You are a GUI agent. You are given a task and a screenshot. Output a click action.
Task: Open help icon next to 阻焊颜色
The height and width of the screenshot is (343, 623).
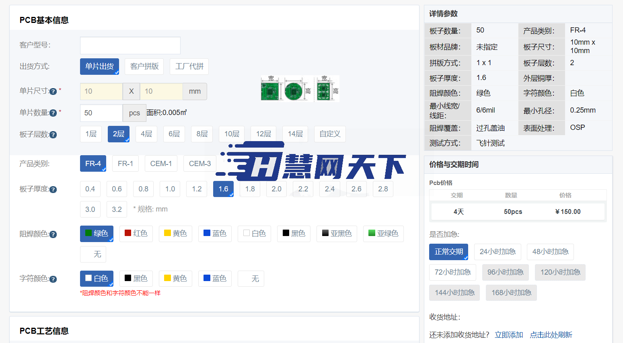click(53, 234)
